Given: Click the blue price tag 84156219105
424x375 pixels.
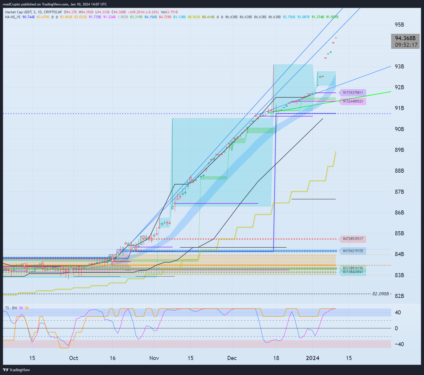Looking at the screenshot, I should (353, 251).
